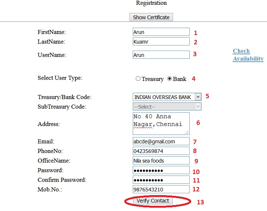
Task: Open the Check Availability link
Action: coord(248,55)
